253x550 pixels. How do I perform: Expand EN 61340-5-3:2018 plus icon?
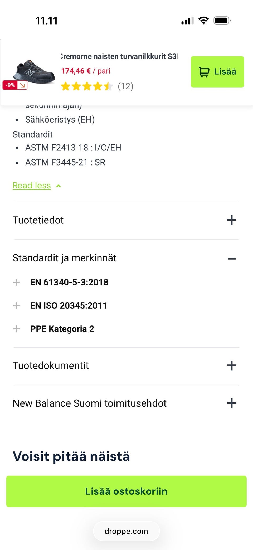click(17, 282)
